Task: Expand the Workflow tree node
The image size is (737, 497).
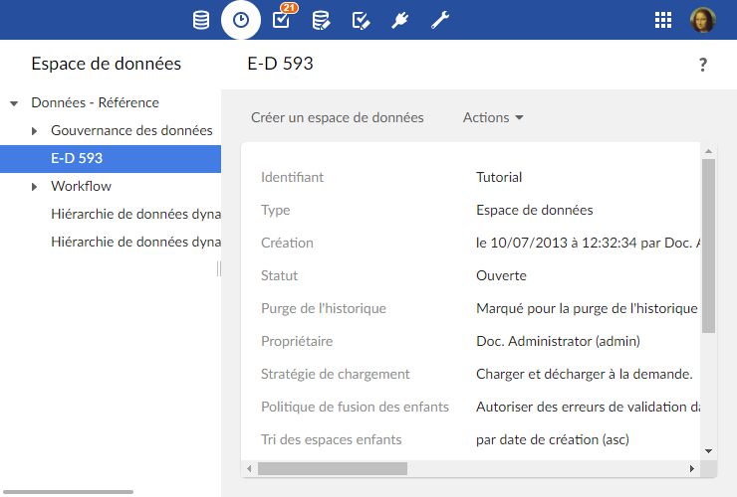Action: 34,187
